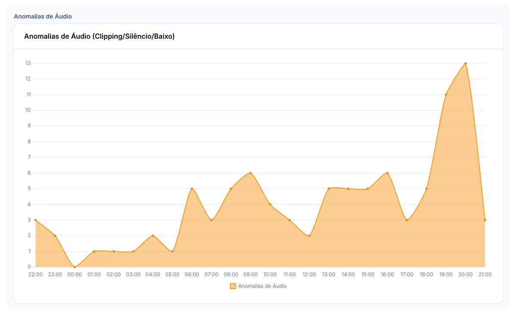512x315 pixels.
Task: Select the 06:00 data point
Action: coord(192,188)
